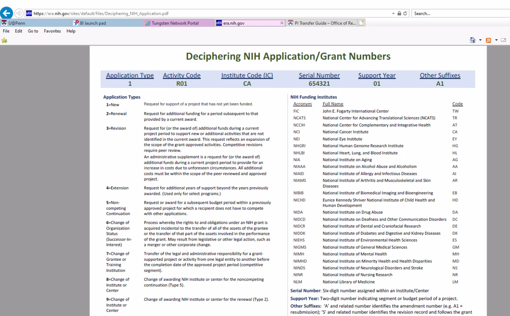
Task: Click the RSS feeds icon
Action: (x=488, y=40)
